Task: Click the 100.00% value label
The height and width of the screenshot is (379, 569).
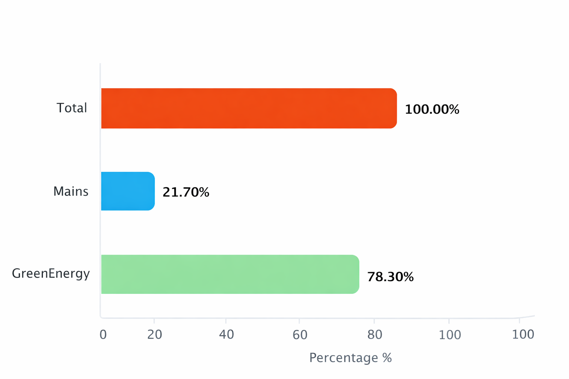Action: (432, 110)
